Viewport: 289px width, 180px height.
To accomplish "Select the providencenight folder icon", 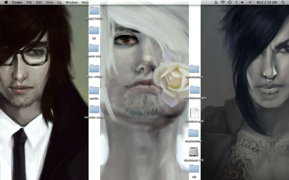I will coord(195,90).
